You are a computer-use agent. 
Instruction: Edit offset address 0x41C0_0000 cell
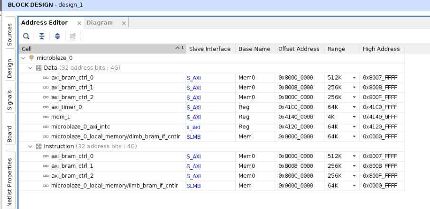tap(300, 107)
